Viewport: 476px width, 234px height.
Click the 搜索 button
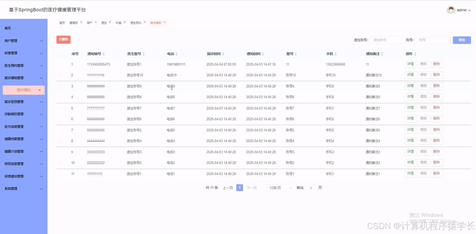462,40
